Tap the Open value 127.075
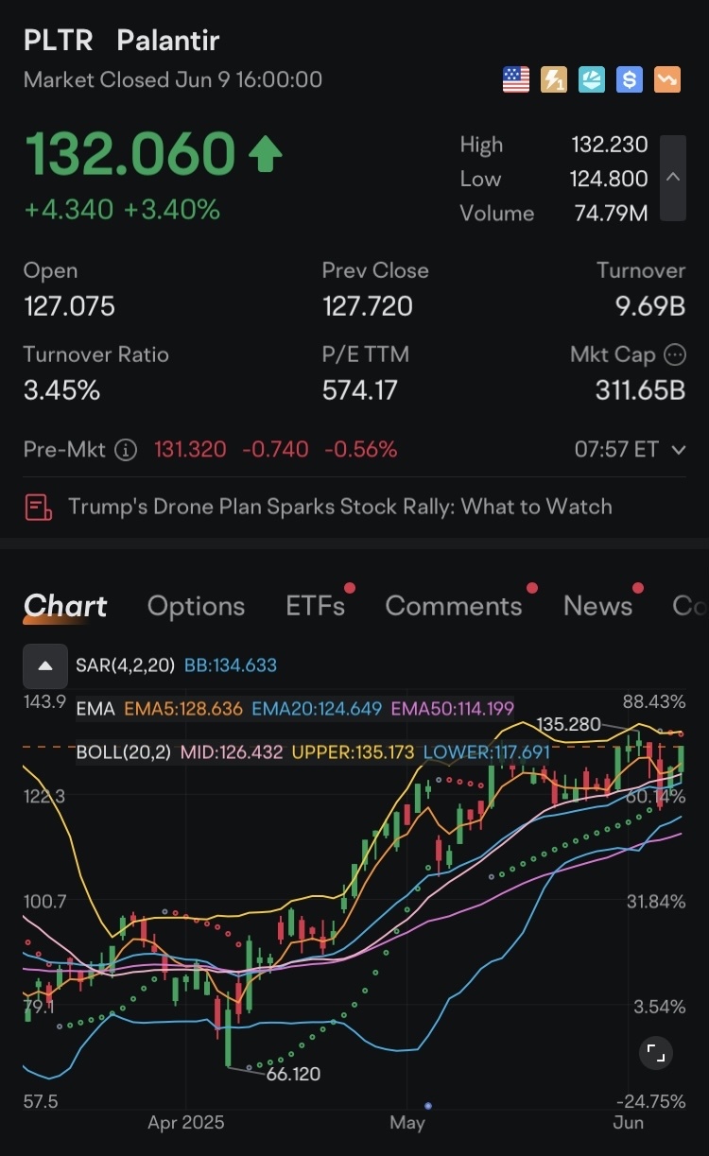Screen dimensions: 709x1156 [69, 306]
